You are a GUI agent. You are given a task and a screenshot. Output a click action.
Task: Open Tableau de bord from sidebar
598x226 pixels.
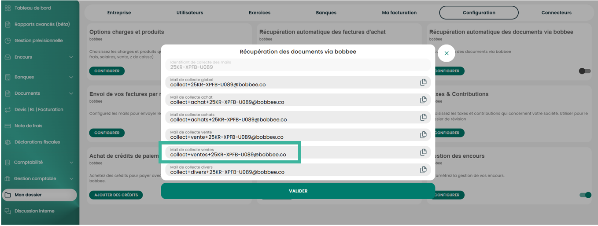pyautogui.click(x=33, y=8)
